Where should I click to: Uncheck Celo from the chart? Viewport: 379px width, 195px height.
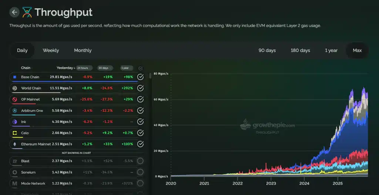(140, 133)
